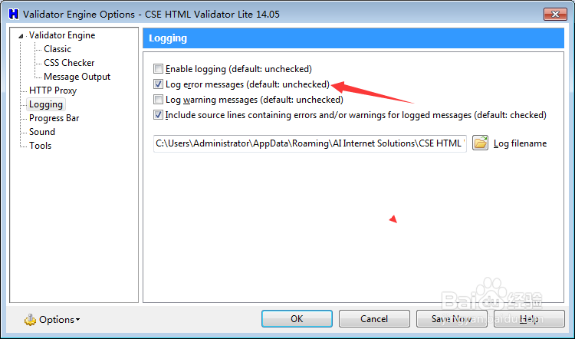Click the Options gear icon
Image resolution: width=575 pixels, height=339 pixels.
31,319
